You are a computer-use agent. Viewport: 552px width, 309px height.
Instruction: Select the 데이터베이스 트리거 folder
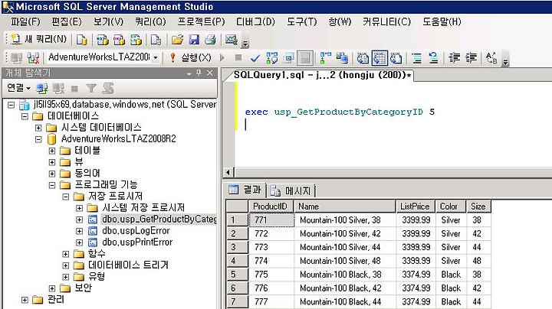[x=128, y=265]
